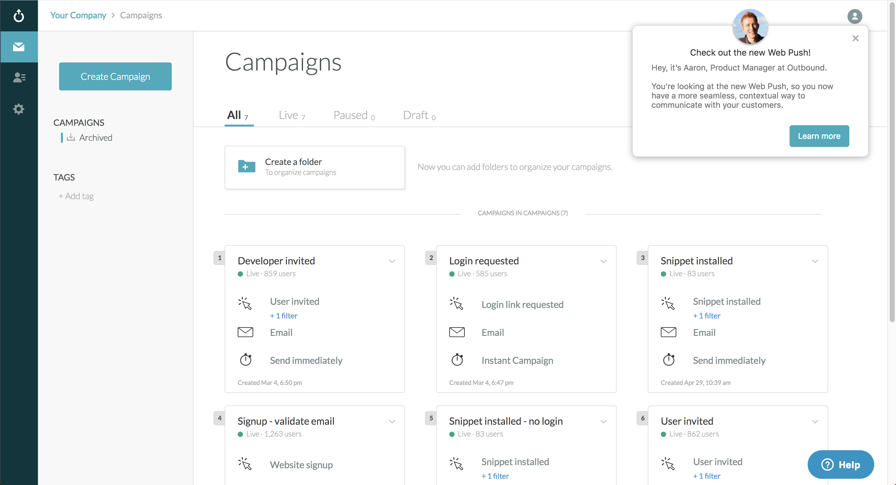Select the All campaigns tab
This screenshot has height=485, width=896.
coord(239,115)
